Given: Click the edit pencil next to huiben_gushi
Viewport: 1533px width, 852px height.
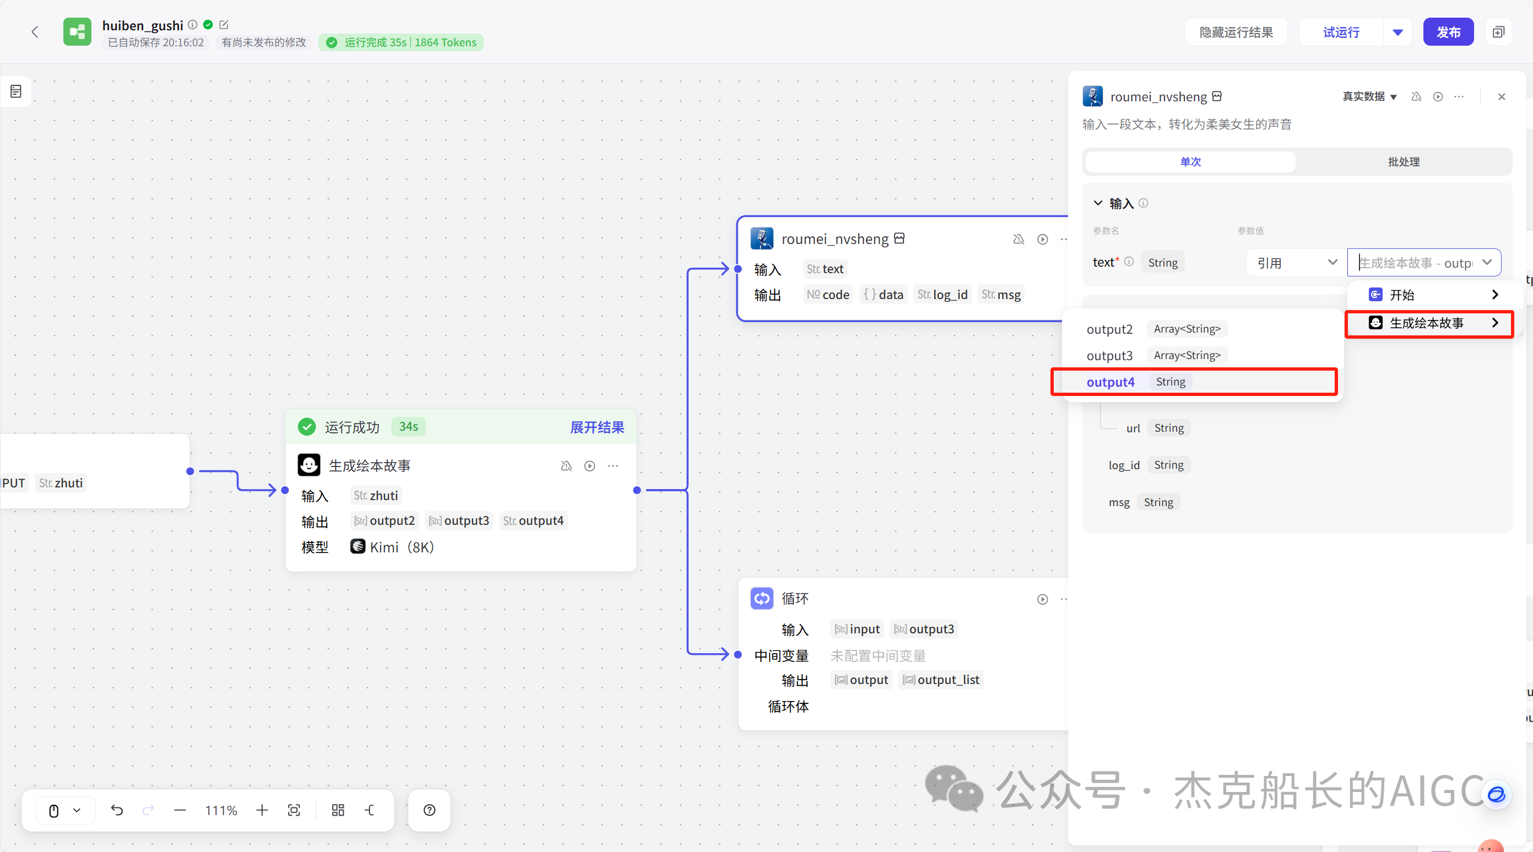Looking at the screenshot, I should pyautogui.click(x=224, y=25).
